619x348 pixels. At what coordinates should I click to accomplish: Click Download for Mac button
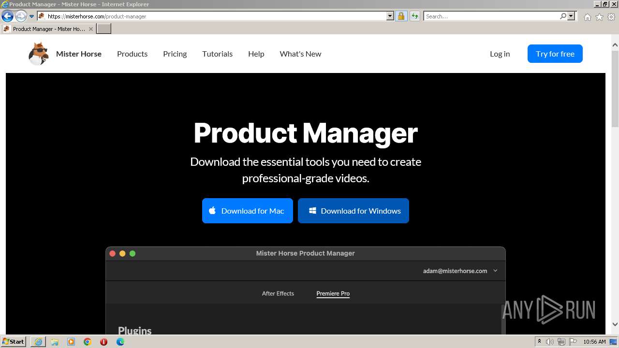coord(247,211)
